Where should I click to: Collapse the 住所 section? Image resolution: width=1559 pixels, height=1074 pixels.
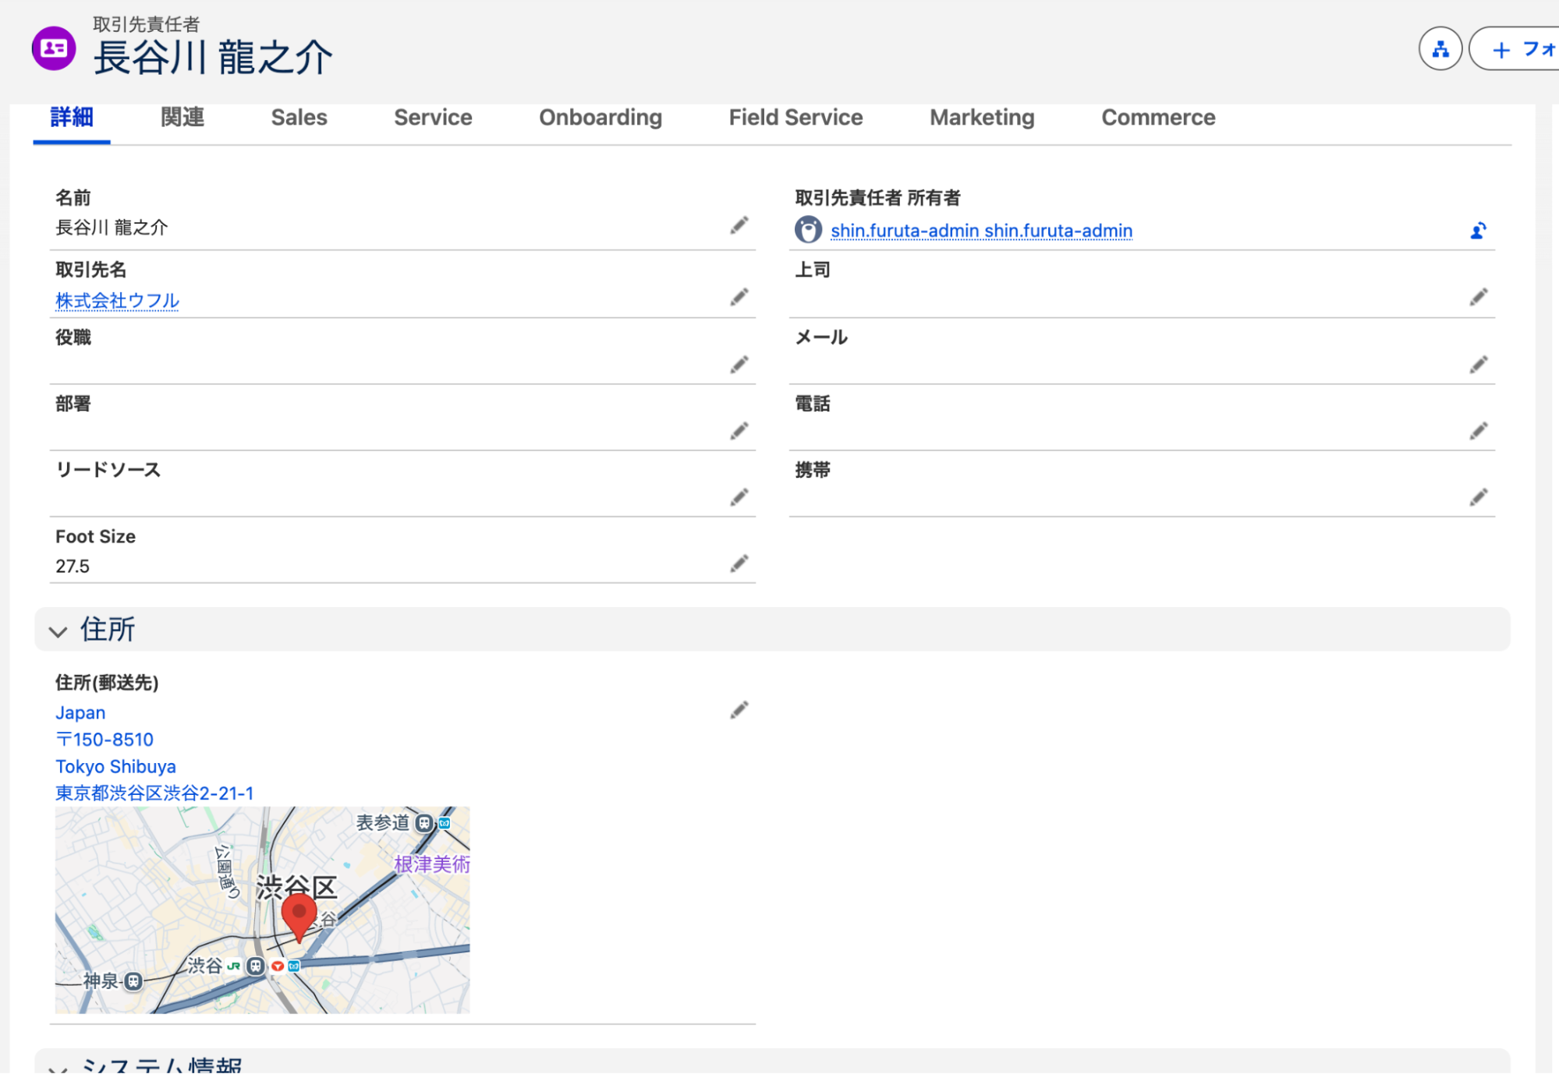pyautogui.click(x=58, y=631)
